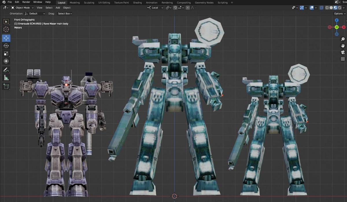
Task: Open the viewport Object menu
Action: (x=67, y=8)
